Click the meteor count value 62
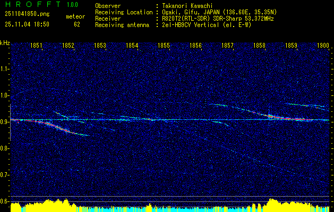Image resolution: width=334 pixels, height=212 pixels. coord(77,24)
